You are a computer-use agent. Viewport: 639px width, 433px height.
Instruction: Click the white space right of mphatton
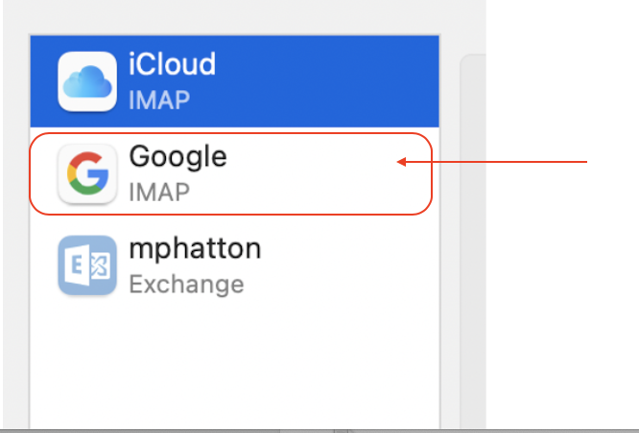click(x=350, y=265)
